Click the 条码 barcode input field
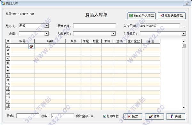The height and width of the screenshot is (125, 192). 28,116
